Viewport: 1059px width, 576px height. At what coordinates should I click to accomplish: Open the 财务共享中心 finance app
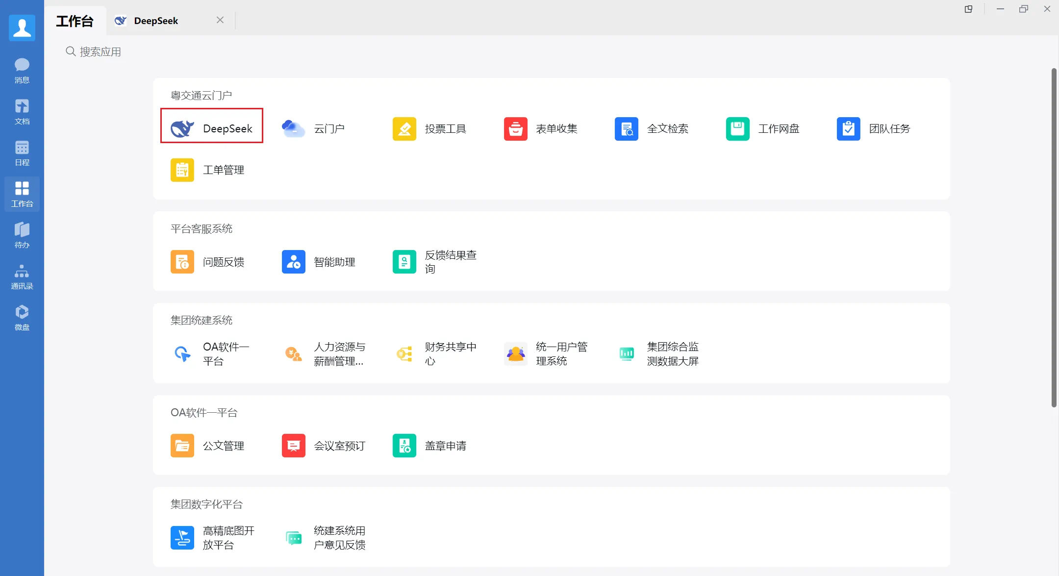(435, 353)
